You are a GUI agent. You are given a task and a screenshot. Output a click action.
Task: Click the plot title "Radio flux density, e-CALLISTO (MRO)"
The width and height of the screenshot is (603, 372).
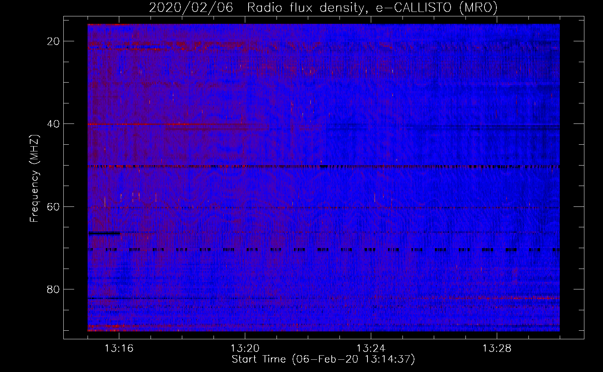tap(372, 7)
